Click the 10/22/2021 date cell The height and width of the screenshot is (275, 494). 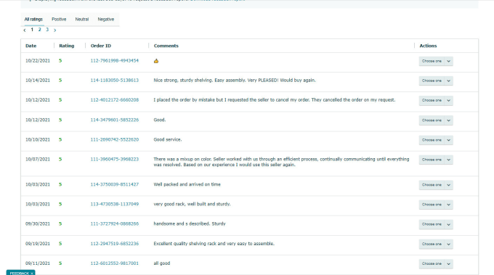(38, 60)
